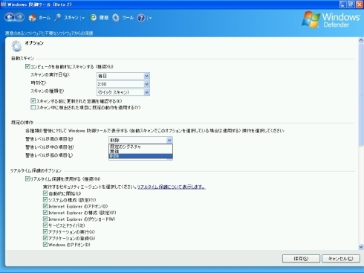The width and height of the screenshot is (364, 273).
Task: Open the スキャンの種類 dropdown showing クイック スキャン
Action: (x=123, y=92)
